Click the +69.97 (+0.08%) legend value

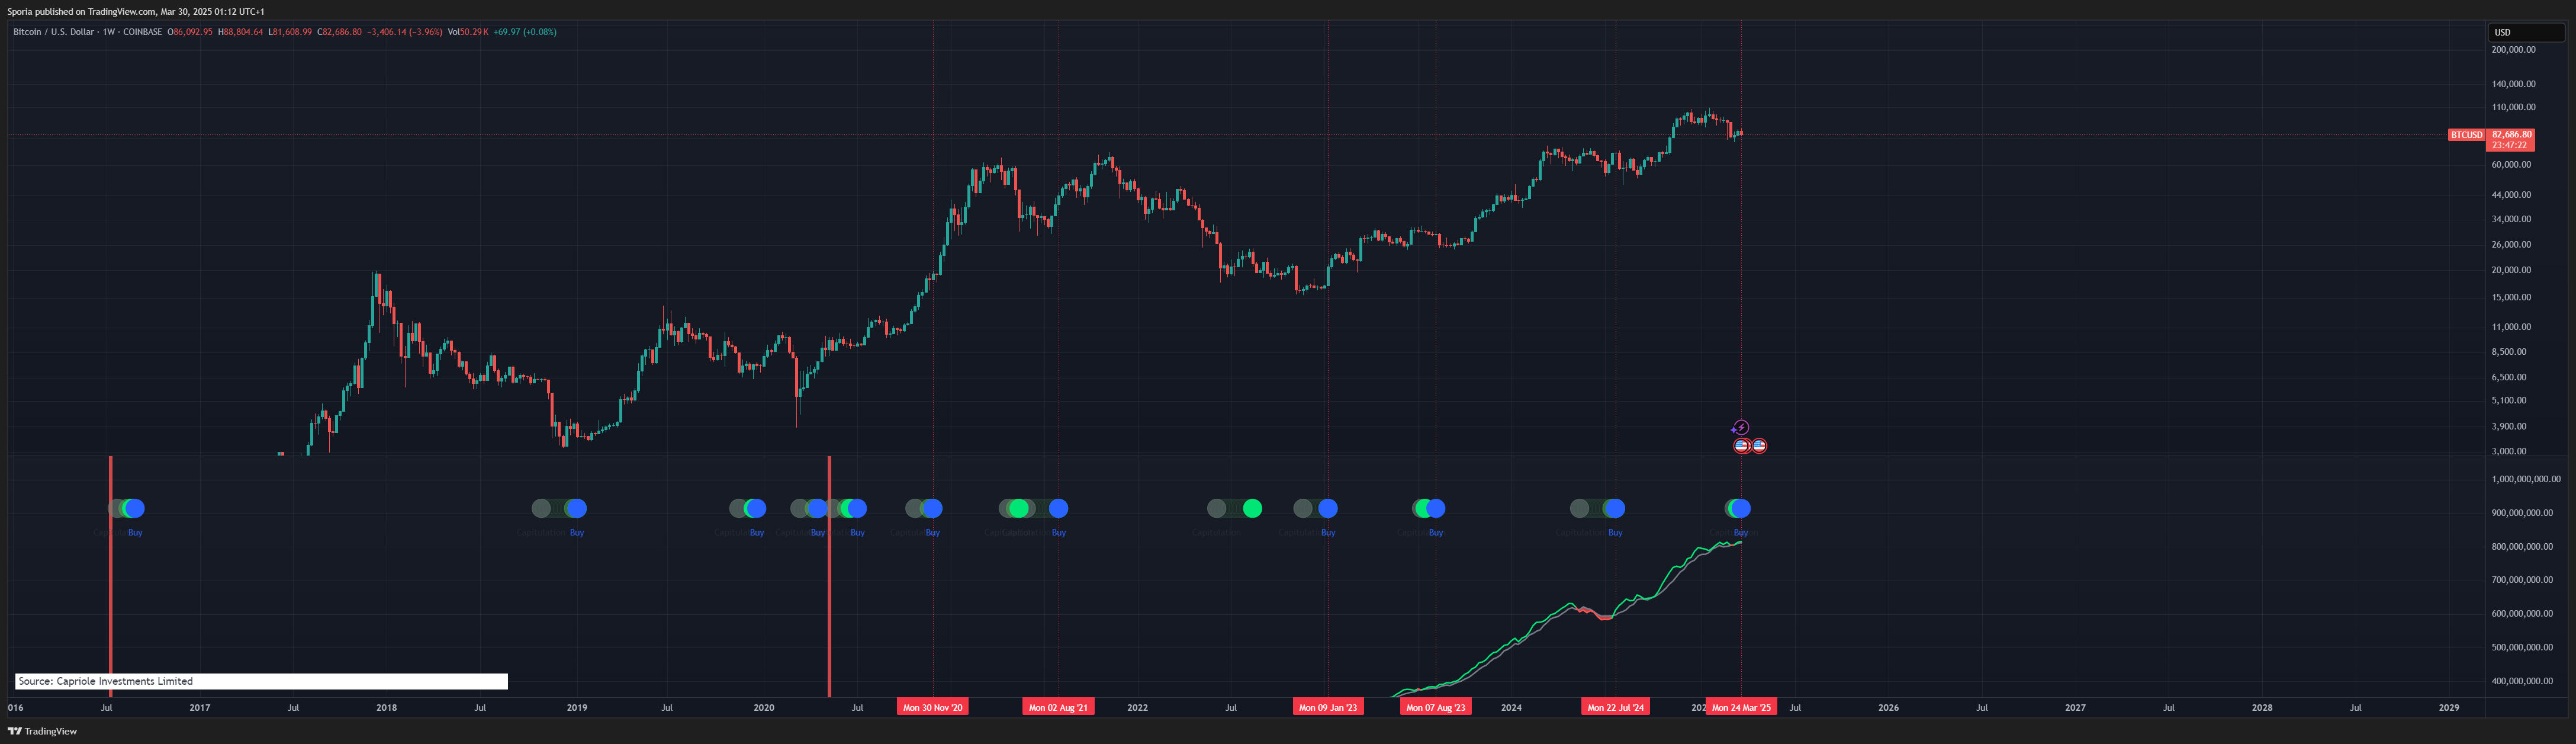point(525,32)
